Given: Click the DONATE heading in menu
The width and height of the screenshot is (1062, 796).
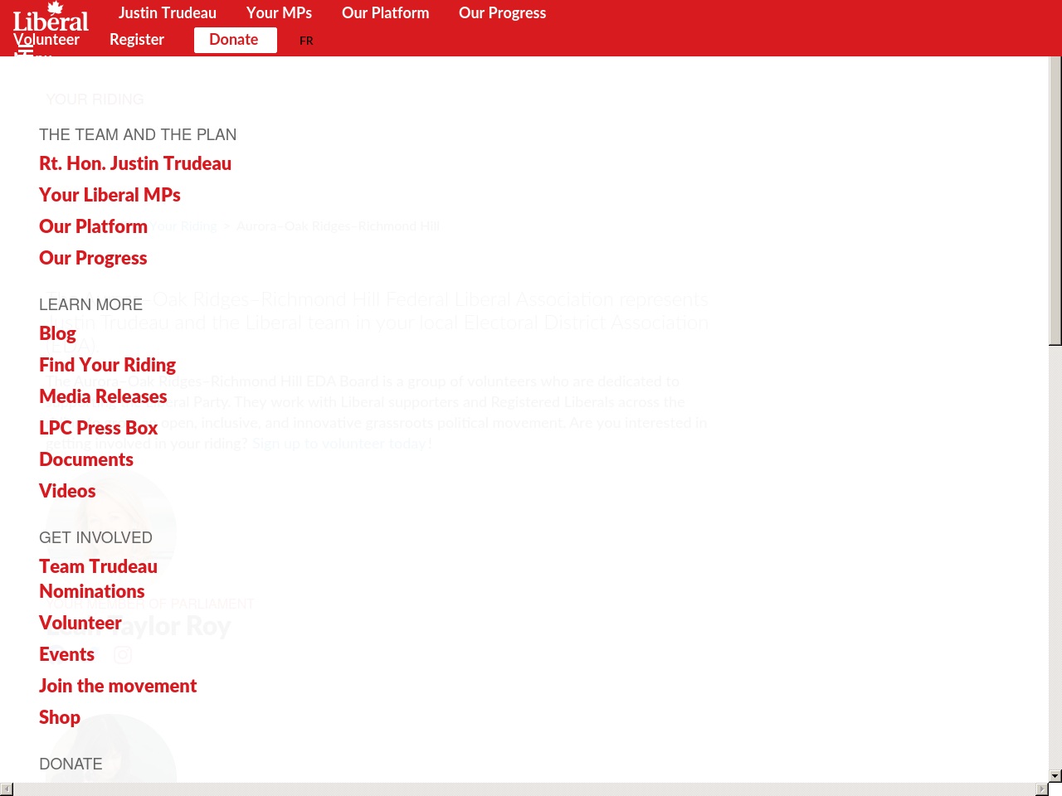Looking at the screenshot, I should pyautogui.click(x=71, y=764).
